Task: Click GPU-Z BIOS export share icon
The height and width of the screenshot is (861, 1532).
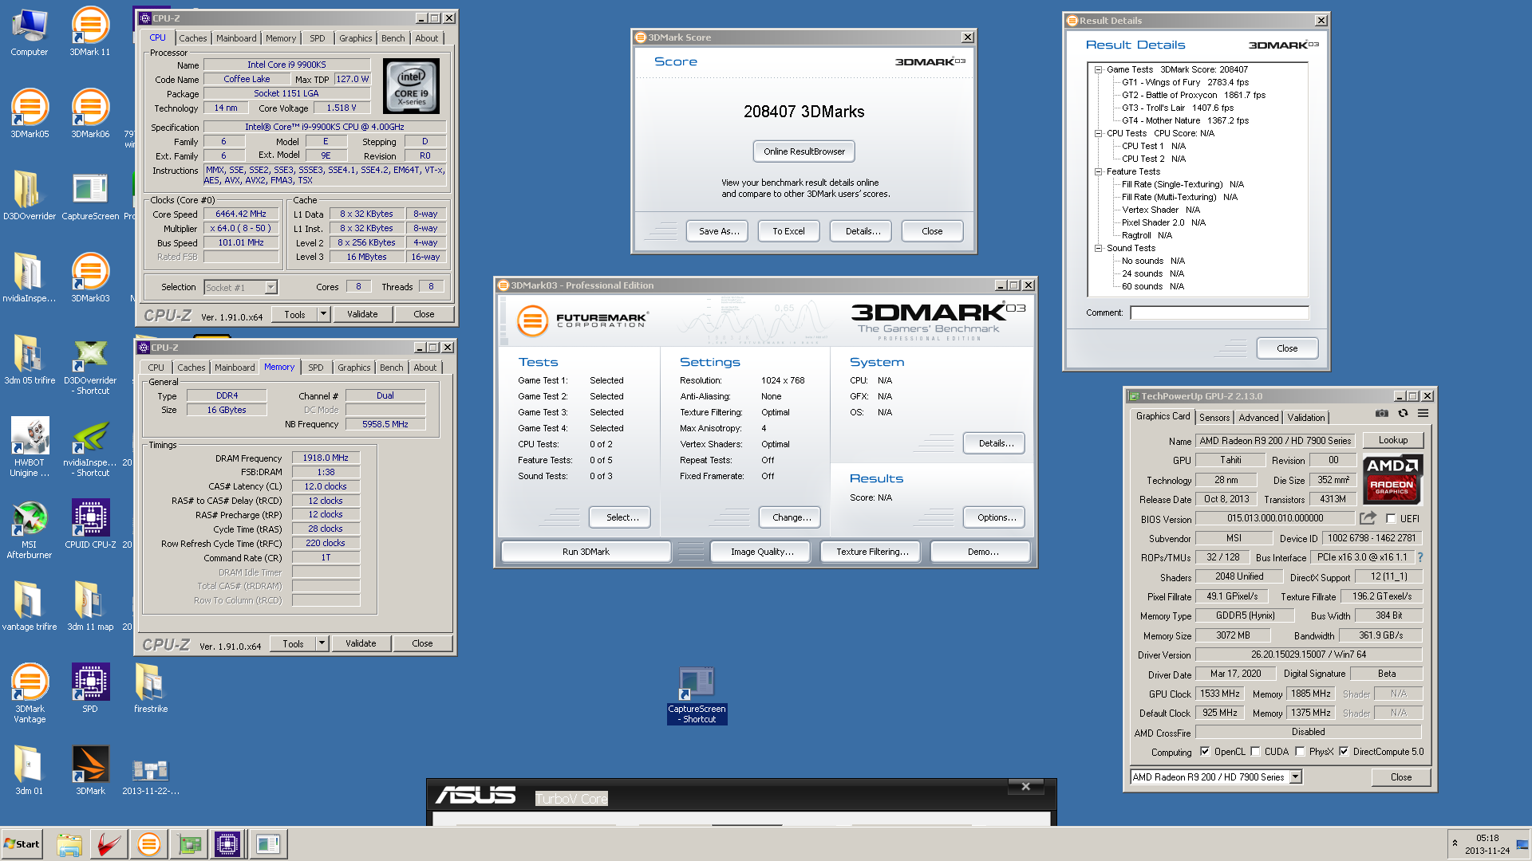Action: (1368, 518)
